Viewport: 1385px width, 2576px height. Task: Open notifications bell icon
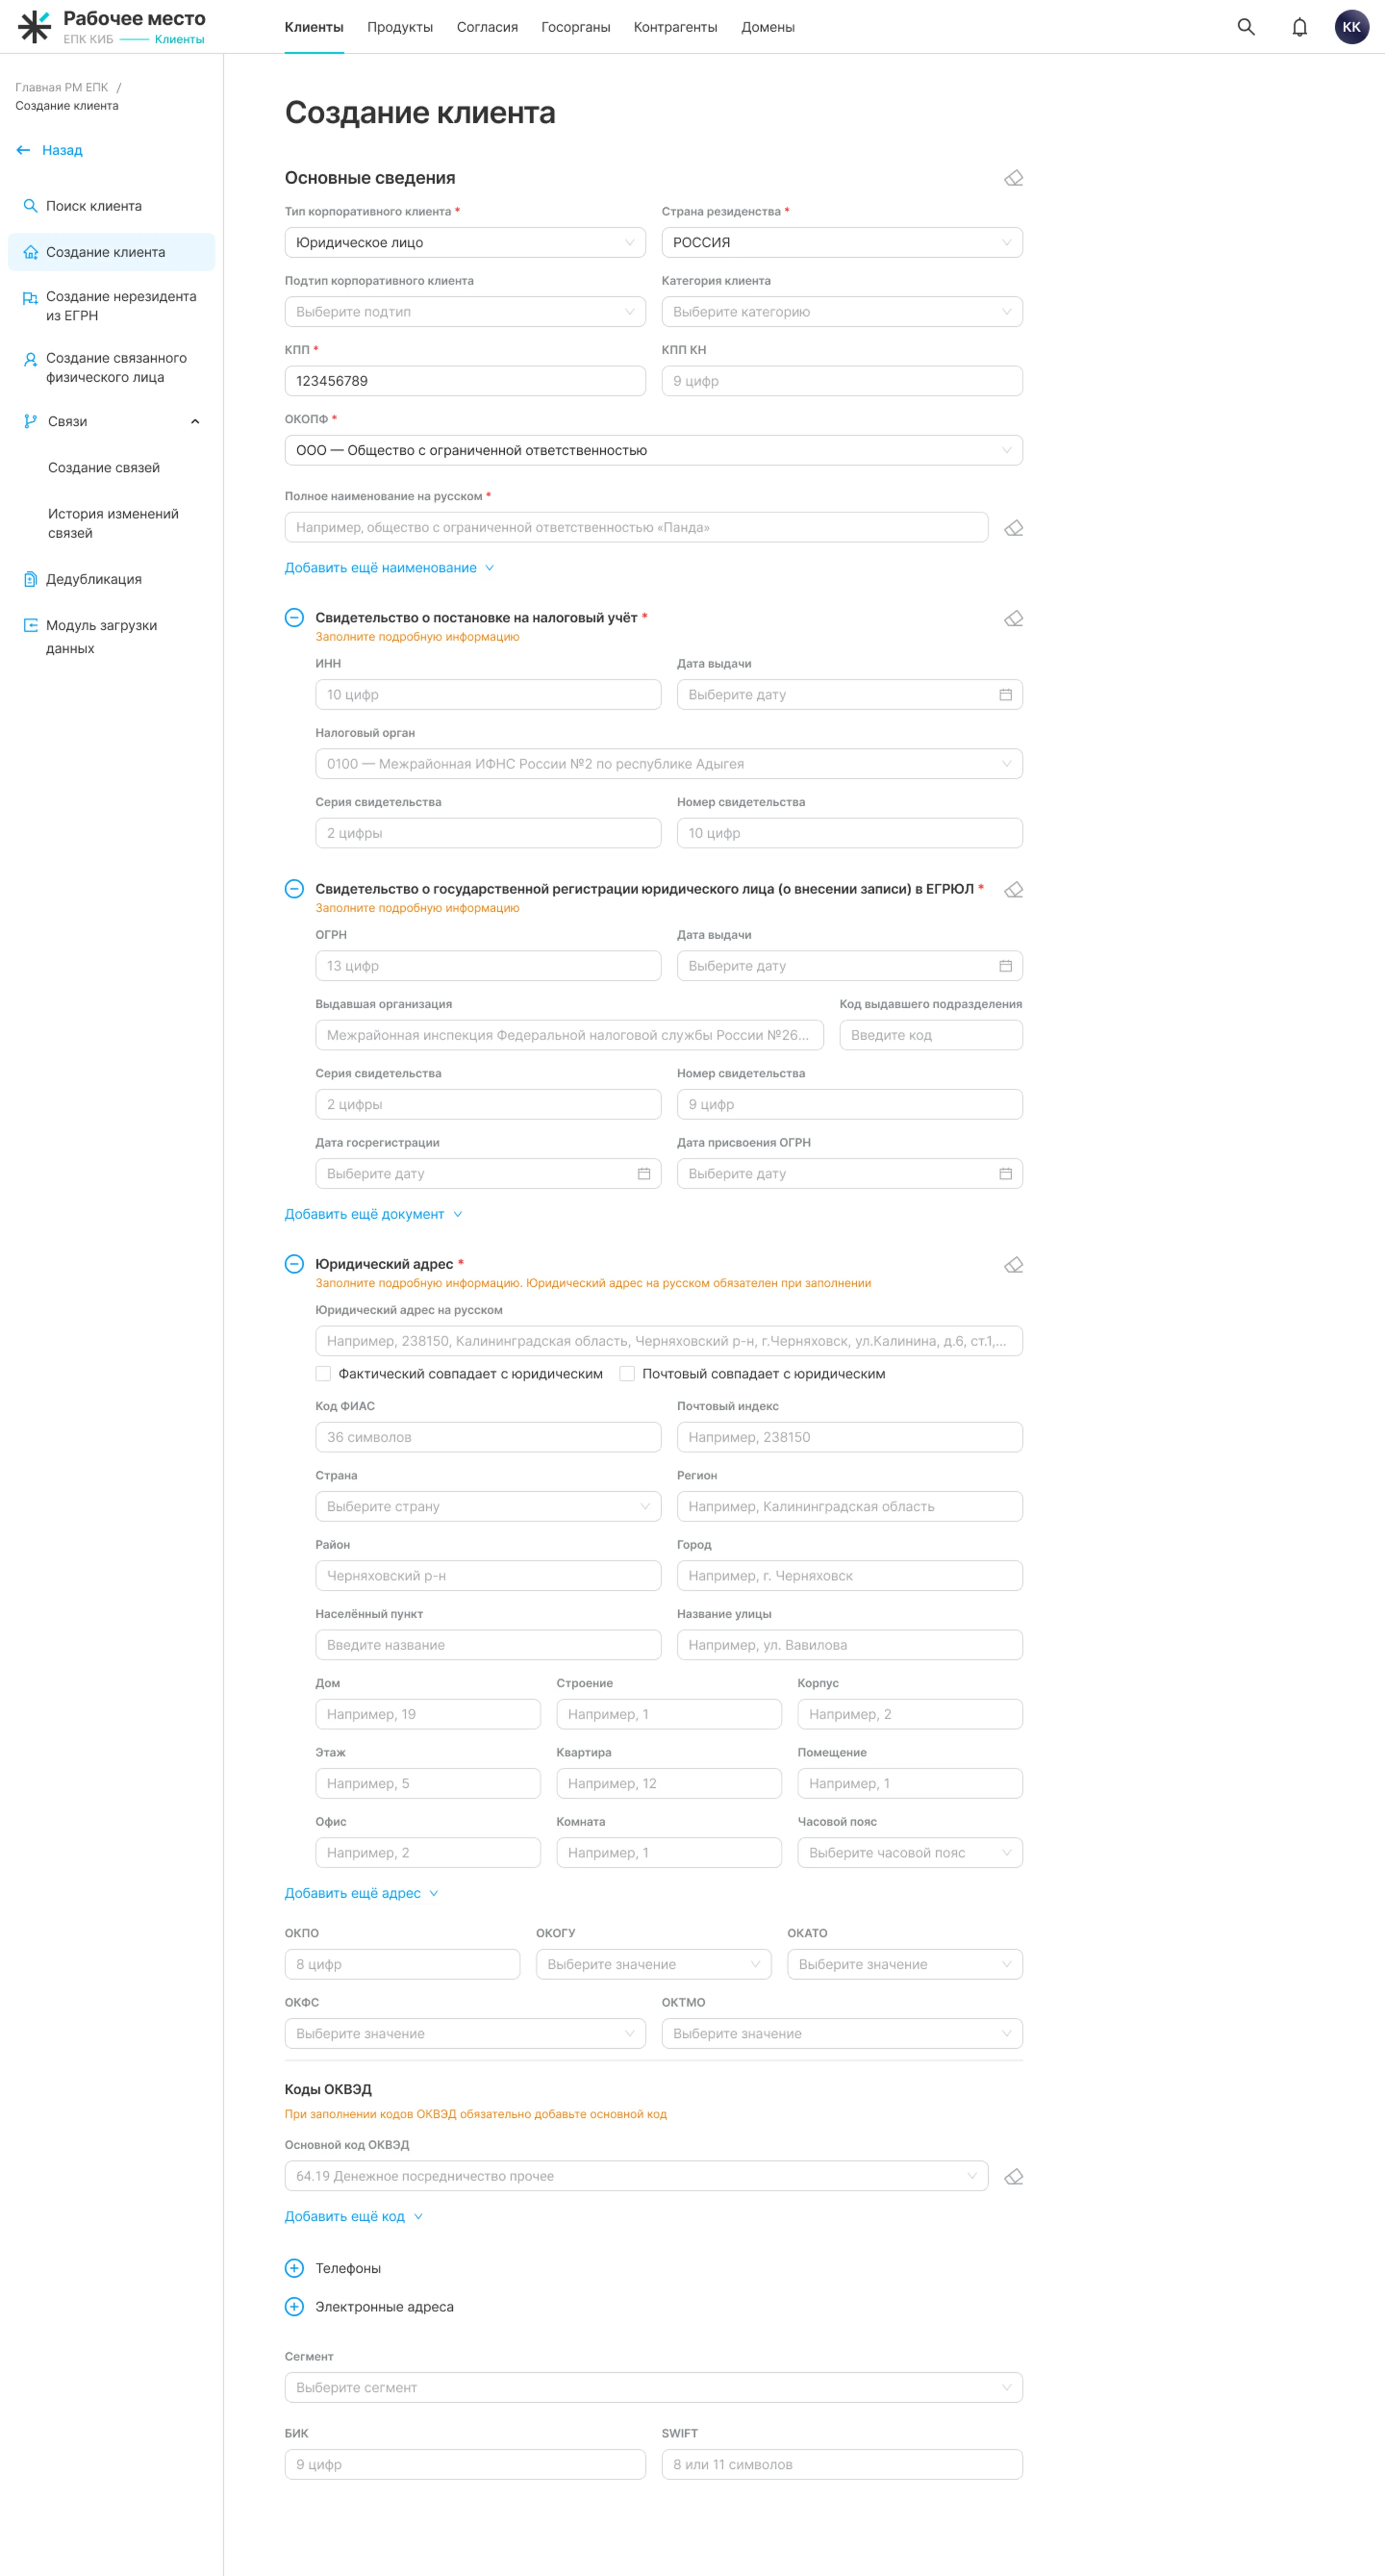click(1299, 27)
